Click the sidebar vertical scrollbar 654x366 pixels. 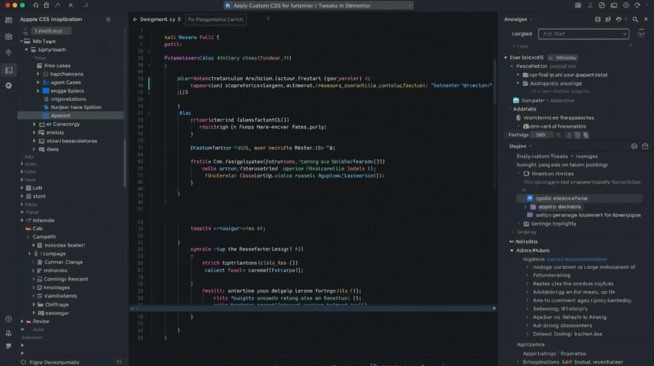(125, 163)
